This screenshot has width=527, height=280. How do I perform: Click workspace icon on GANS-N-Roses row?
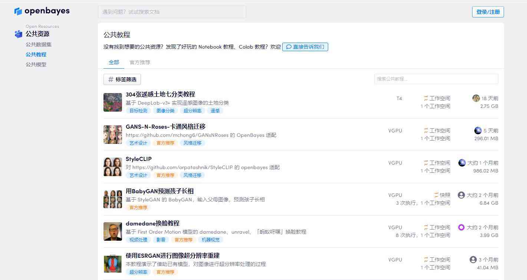click(426, 131)
